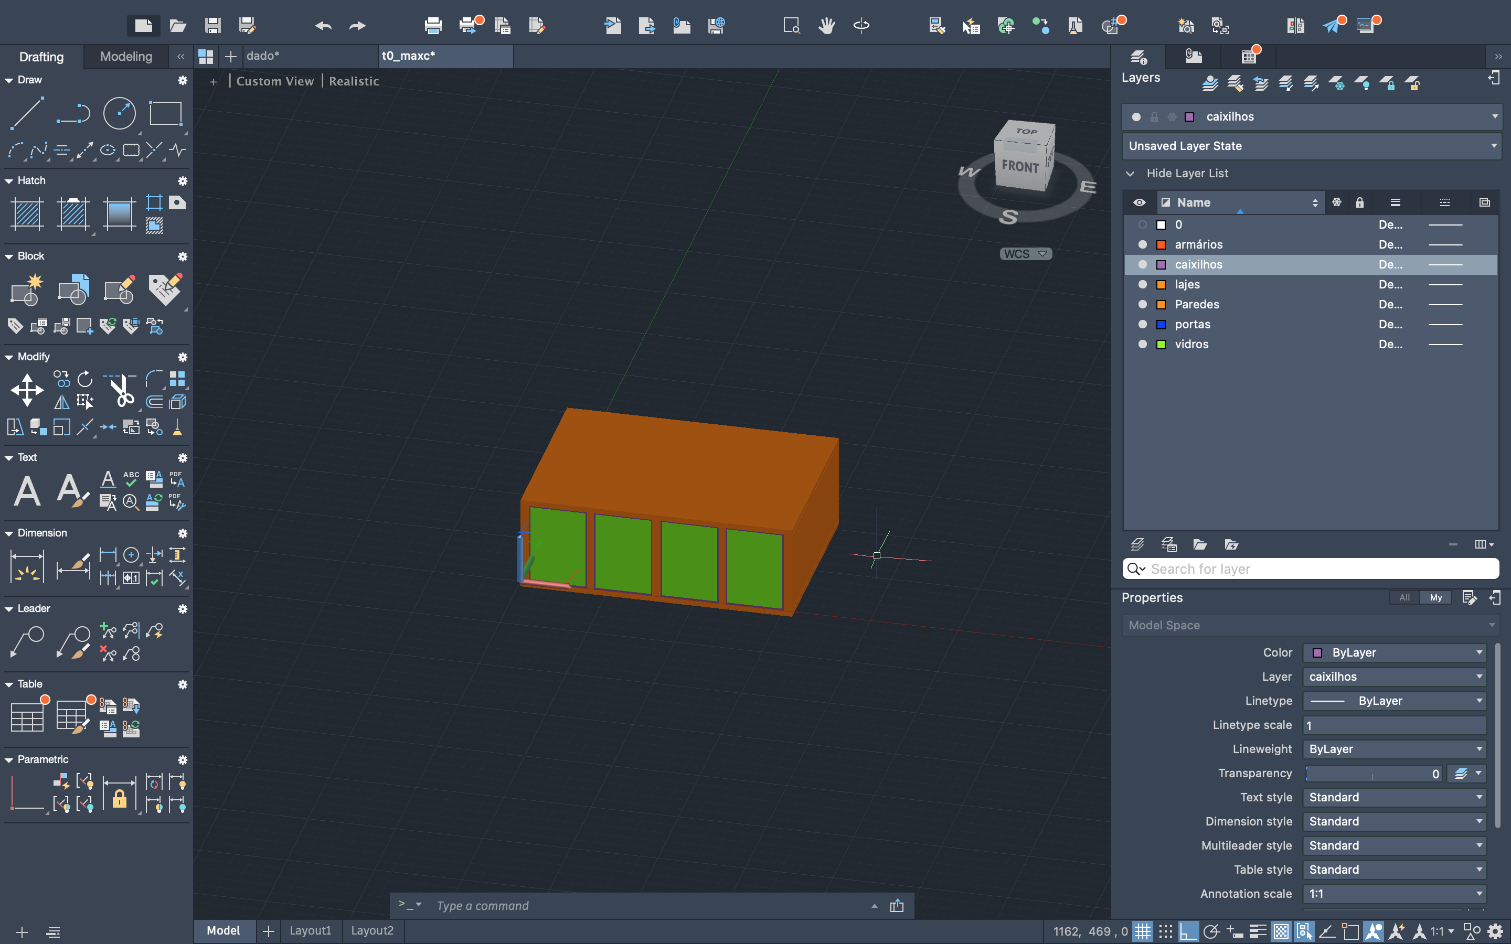
Task: Click the caixilhos layer color swatch
Action: coord(1161,265)
